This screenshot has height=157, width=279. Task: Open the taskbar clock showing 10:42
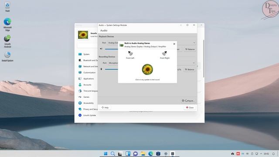click(x=266, y=154)
